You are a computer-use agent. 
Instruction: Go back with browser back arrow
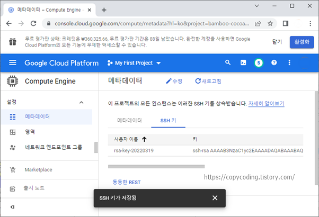[9, 24]
